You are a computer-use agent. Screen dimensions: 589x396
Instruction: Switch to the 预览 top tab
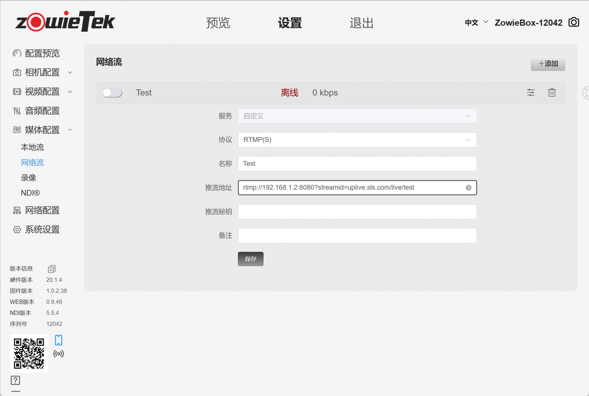tap(218, 23)
